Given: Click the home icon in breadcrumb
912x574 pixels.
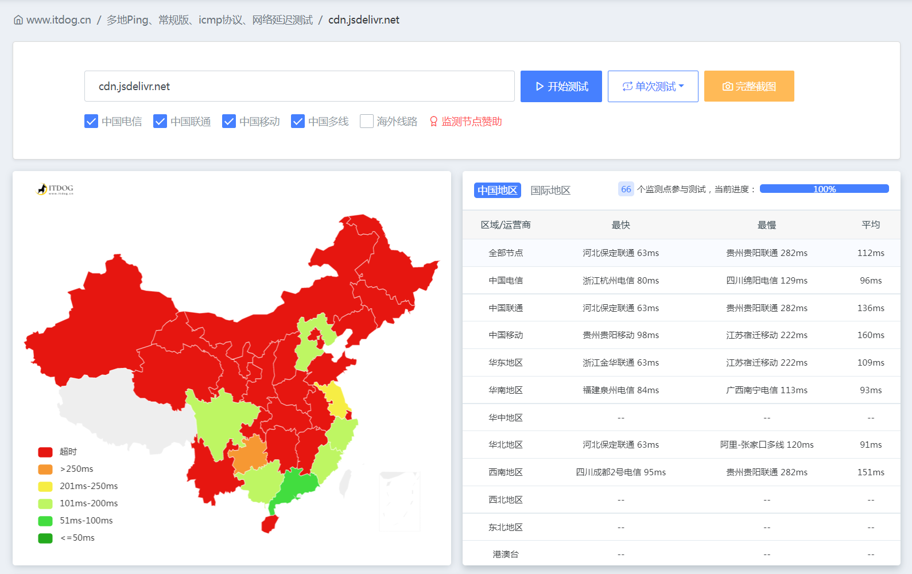Looking at the screenshot, I should click(18, 20).
